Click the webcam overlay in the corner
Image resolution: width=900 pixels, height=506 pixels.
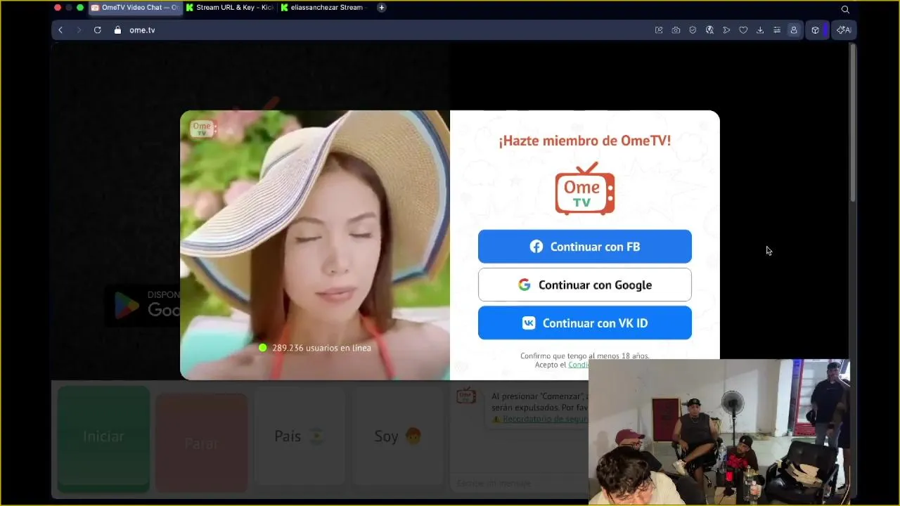coord(719,432)
